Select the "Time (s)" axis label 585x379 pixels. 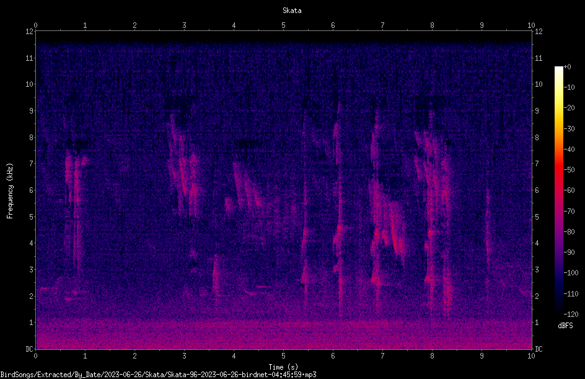[x=283, y=367]
